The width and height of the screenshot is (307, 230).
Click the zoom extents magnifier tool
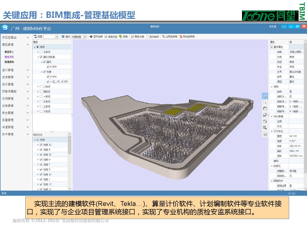[265, 128]
